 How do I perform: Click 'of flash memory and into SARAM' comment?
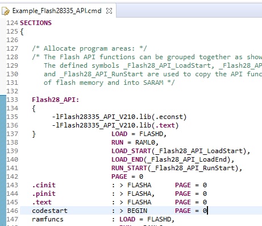pyautogui.click(x=109, y=83)
